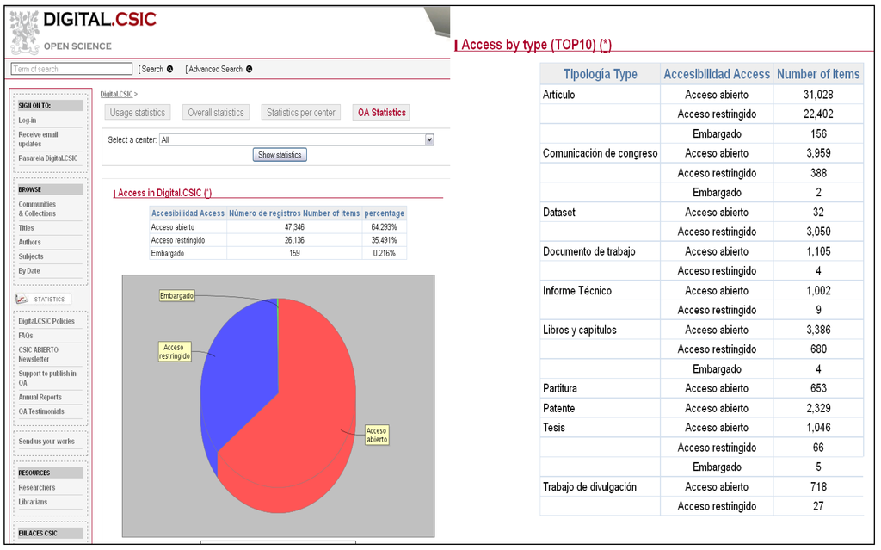Viewport: 881px width, 550px height.
Task: Select the OA Statistics tab
Action: click(x=381, y=113)
